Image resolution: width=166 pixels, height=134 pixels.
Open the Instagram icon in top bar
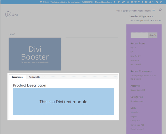click(x=146, y=2)
